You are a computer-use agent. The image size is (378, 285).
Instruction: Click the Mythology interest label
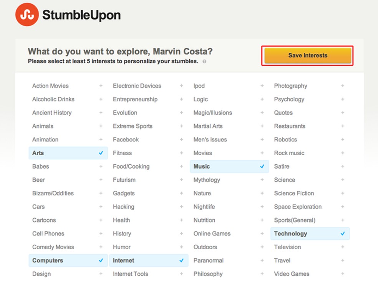tap(207, 180)
